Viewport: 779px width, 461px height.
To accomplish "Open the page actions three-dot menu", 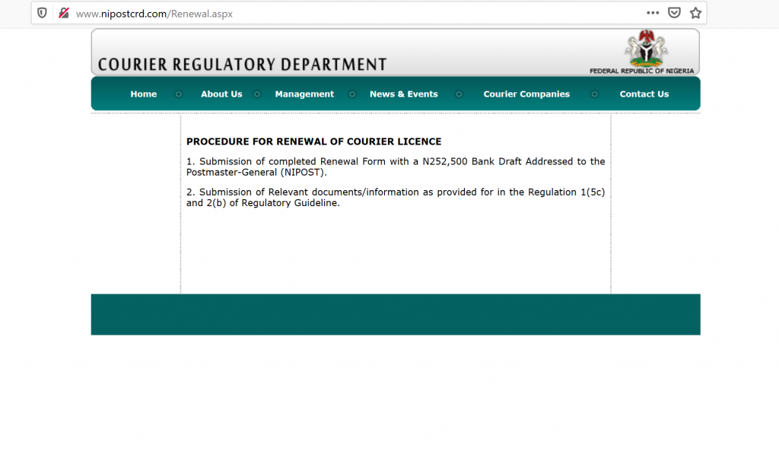I will [x=653, y=13].
